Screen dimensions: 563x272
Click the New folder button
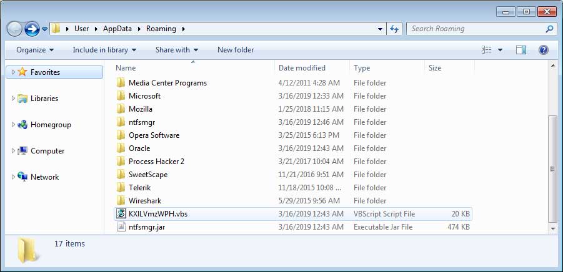tap(236, 50)
